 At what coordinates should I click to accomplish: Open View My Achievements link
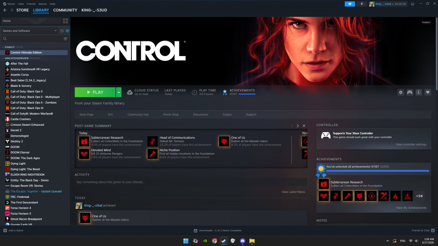pyautogui.click(x=411, y=208)
